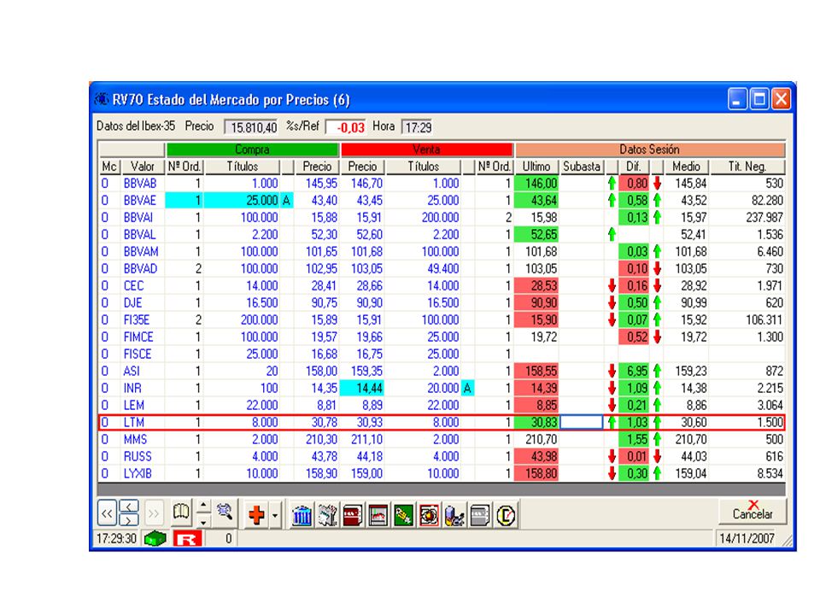Select the LEM row name
Screen dimensions: 820x615
(134, 405)
